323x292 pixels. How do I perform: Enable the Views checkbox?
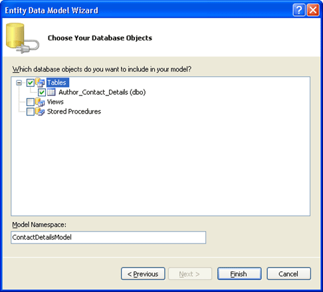[x=31, y=102]
